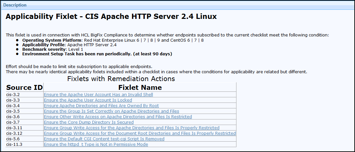Viewport: 355px width, 152px height.
Task: Click the 'Fixlets with Remediation Actions' caption
Action: click(x=121, y=79)
